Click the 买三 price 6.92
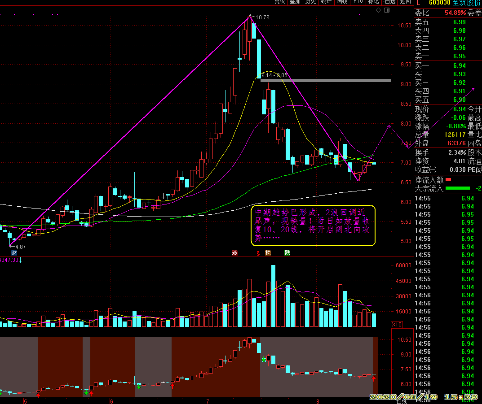Screen dimensions: 482x404 [459, 83]
